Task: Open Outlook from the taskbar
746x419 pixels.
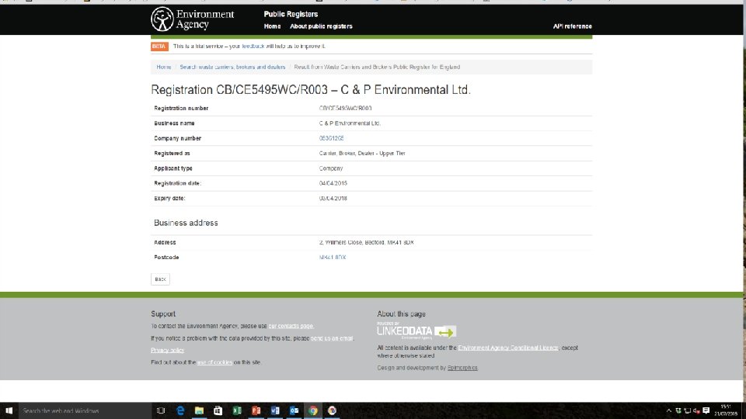Action: click(294, 410)
